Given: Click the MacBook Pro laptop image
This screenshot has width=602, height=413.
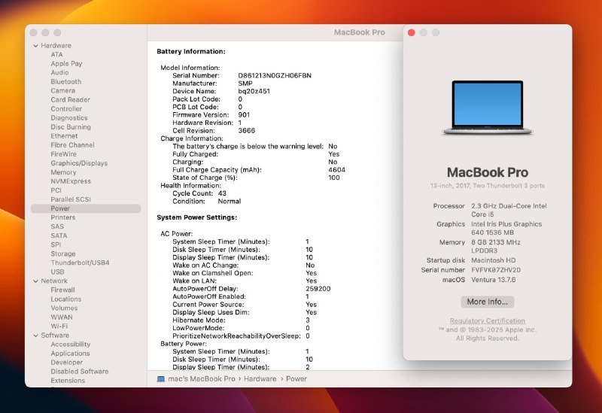Looking at the screenshot, I should pyautogui.click(x=487, y=108).
